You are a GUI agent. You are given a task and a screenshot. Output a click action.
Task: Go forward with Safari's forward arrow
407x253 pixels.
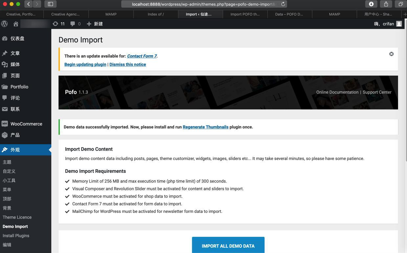pos(37,4)
